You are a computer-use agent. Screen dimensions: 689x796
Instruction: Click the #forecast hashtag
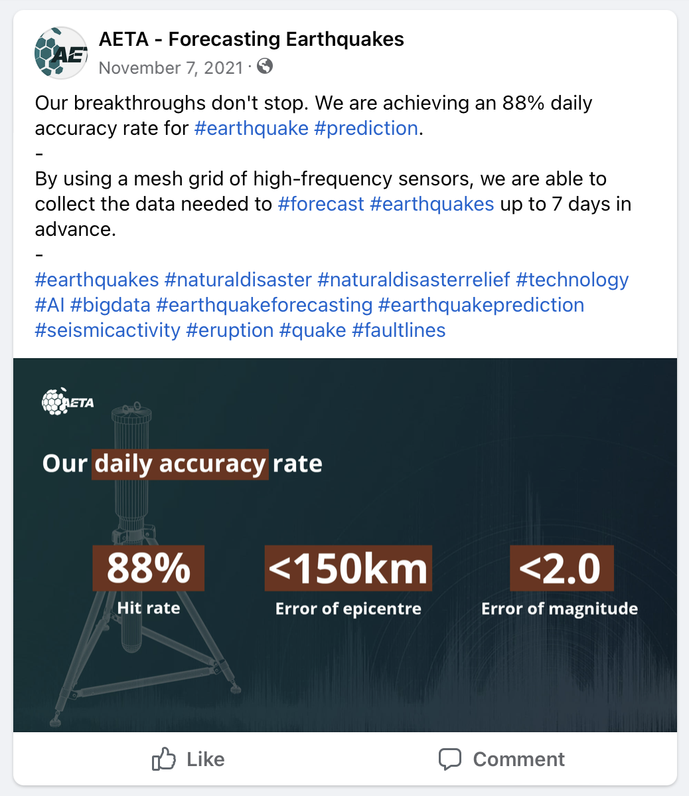tap(321, 204)
